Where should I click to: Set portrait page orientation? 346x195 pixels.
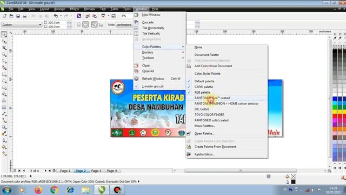tap(79, 24)
